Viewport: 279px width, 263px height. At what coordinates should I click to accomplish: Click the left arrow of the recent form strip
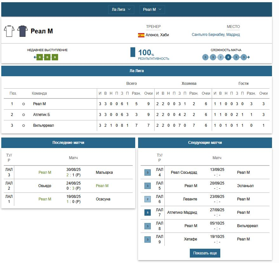tap(35, 57)
